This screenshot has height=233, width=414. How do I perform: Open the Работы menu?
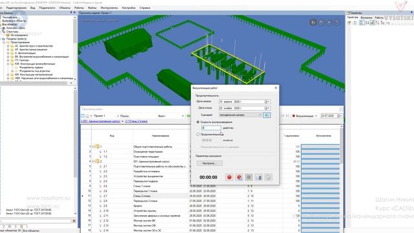pos(79,8)
